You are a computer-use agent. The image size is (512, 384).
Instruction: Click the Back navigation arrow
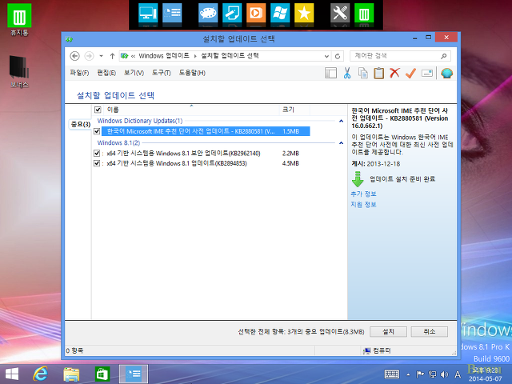pyautogui.click(x=74, y=56)
